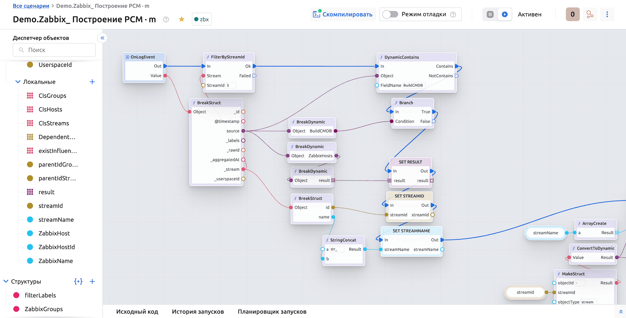Open the Исходный код tab

pyautogui.click(x=137, y=311)
